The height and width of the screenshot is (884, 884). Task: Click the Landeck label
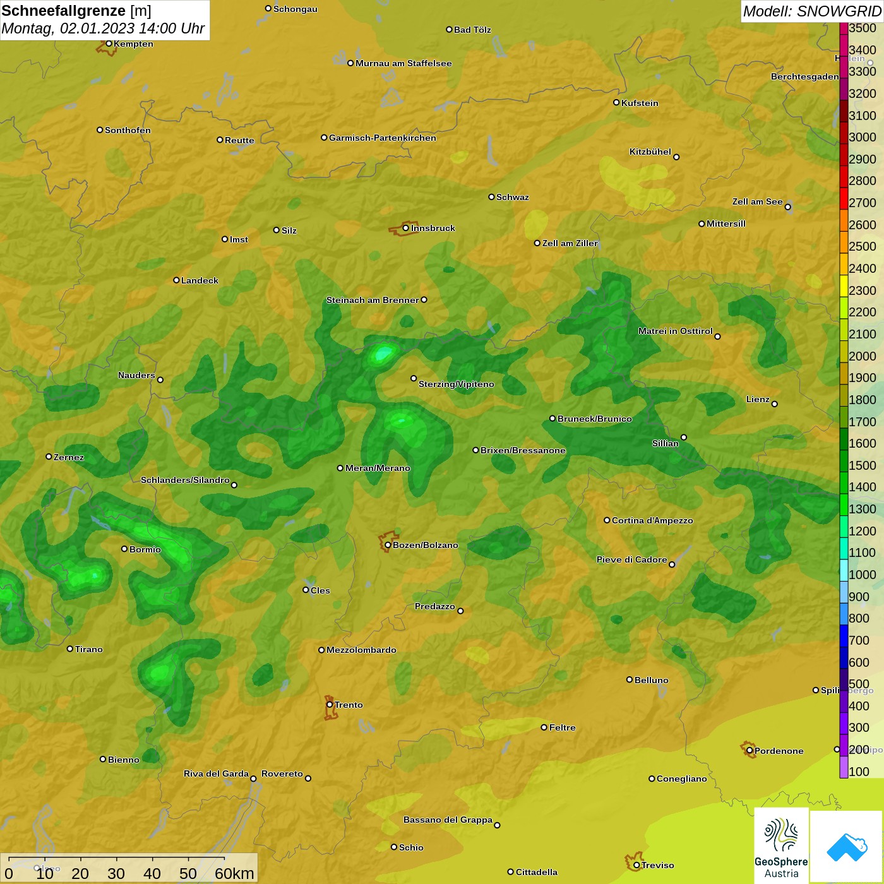pyautogui.click(x=200, y=280)
